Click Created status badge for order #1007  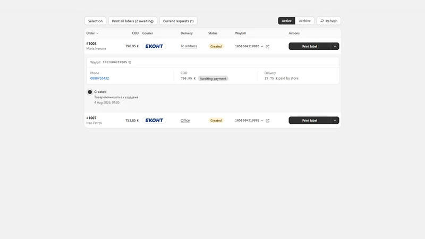216,121
